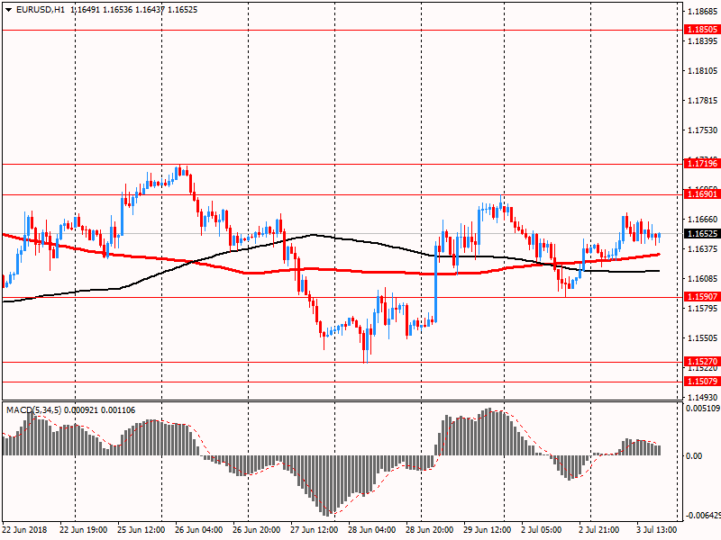721x540 pixels.
Task: Click the 22 Jun 19:00 time axis label
Action: tap(84, 530)
